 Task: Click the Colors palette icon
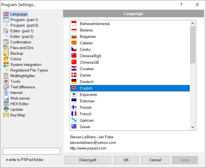click(6, 59)
